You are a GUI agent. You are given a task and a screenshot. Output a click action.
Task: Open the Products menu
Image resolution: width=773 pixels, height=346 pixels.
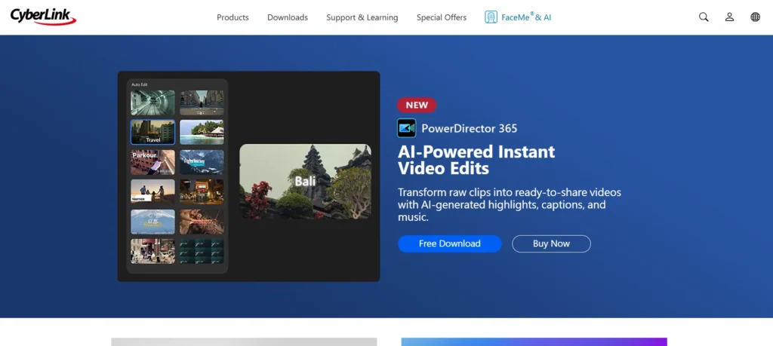[x=233, y=17]
